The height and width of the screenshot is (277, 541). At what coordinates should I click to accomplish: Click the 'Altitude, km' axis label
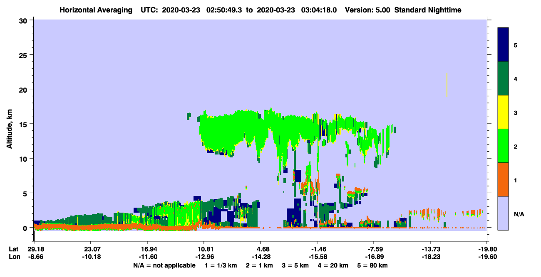9,130
